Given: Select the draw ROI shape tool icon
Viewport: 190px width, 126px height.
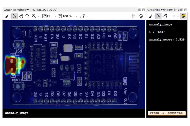Looking at the screenshot, I should [x=83, y=16].
